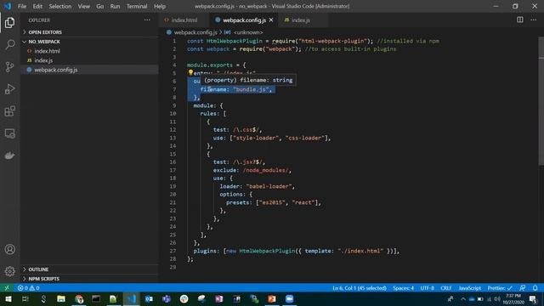Show hidden system tray icons chevron
The width and height of the screenshot is (544, 306).
[462, 298]
